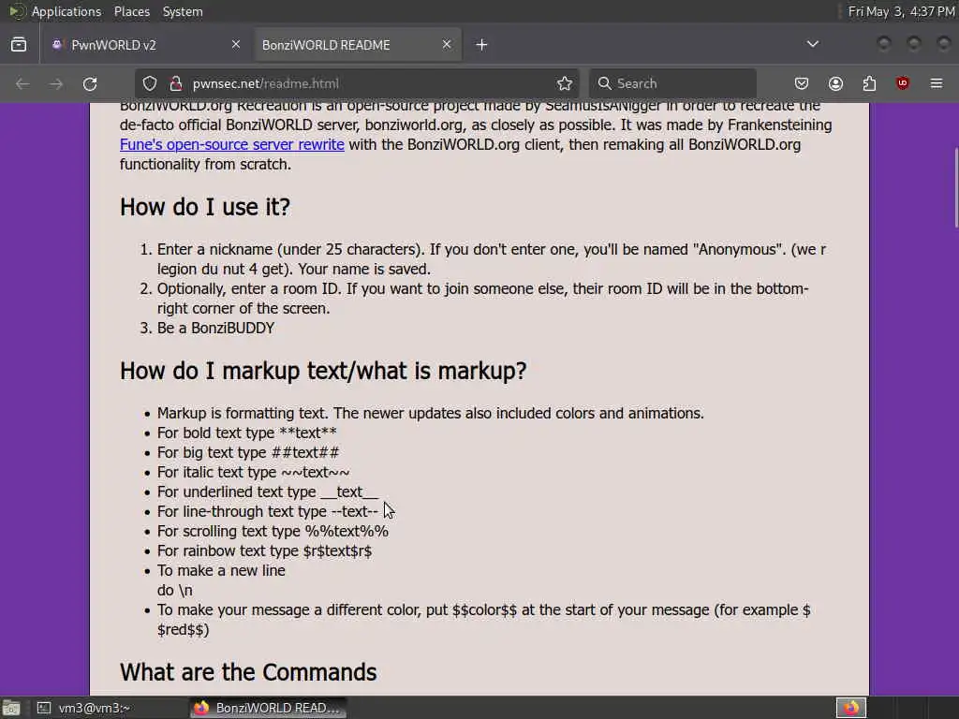Viewport: 959px width, 719px height.
Task: Click the show desktop icon in taskbar
Action: [11, 708]
